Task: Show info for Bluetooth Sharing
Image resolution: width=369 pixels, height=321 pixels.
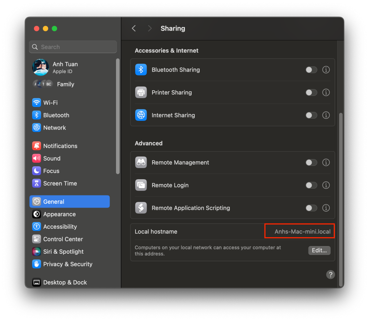Action: (x=326, y=70)
